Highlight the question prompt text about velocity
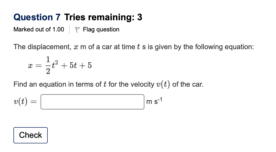 (108, 84)
